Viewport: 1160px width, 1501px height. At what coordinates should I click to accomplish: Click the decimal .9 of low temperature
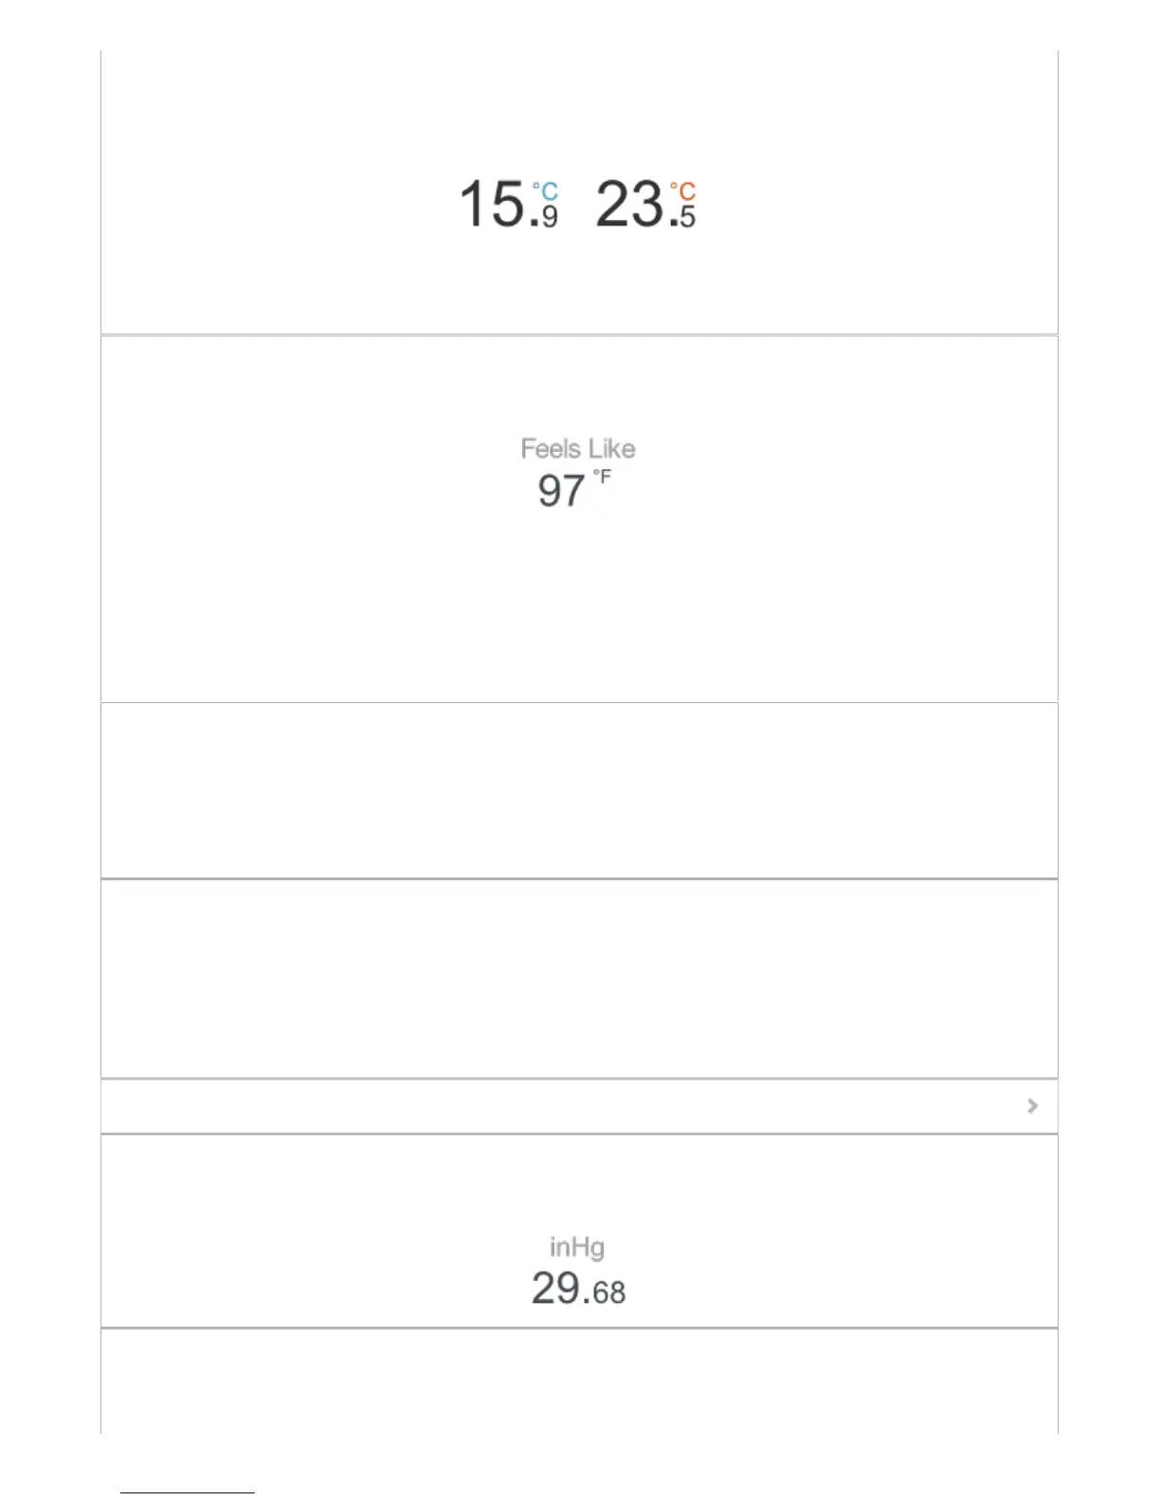coord(547,217)
